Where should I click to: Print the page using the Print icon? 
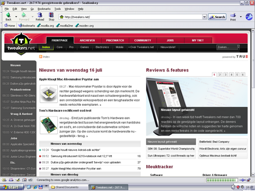[x=233, y=15]
